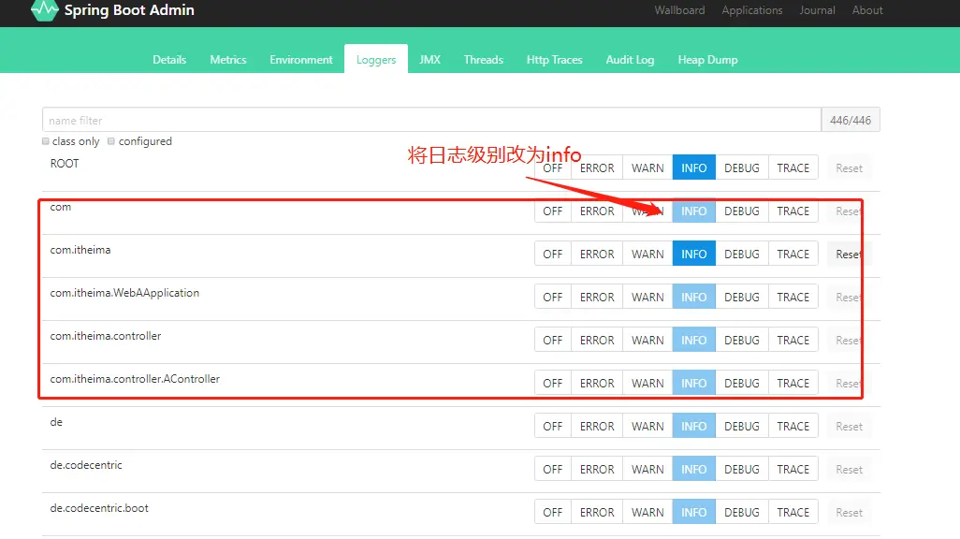
Task: Set com logger to DEBUG
Action: pyautogui.click(x=741, y=211)
